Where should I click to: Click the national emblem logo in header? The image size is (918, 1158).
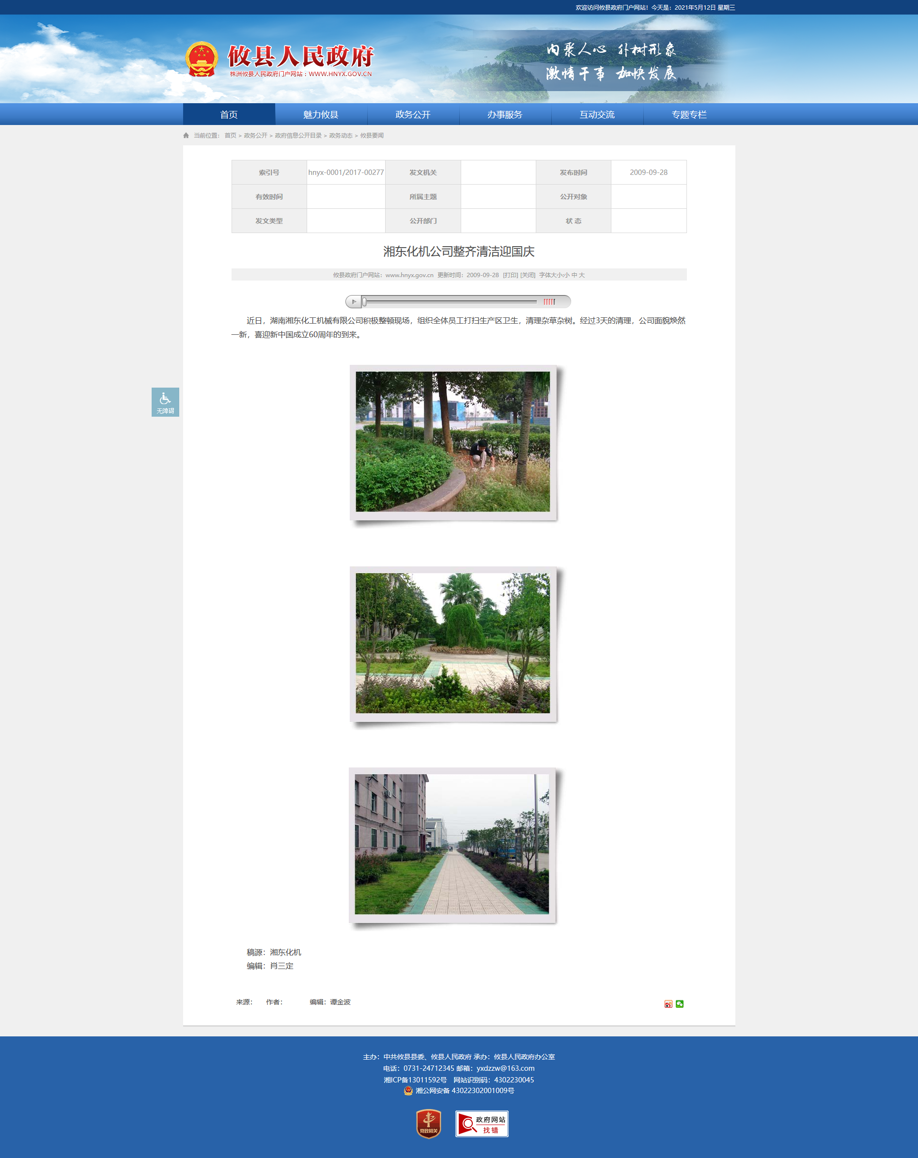point(202,60)
